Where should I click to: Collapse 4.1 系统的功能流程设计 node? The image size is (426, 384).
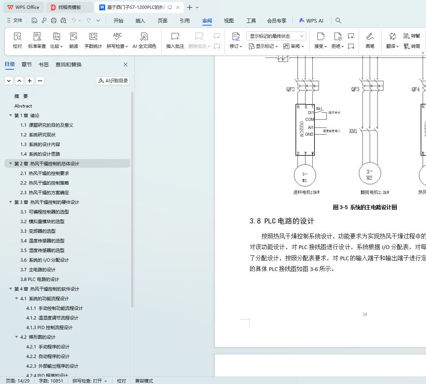(x=17, y=298)
